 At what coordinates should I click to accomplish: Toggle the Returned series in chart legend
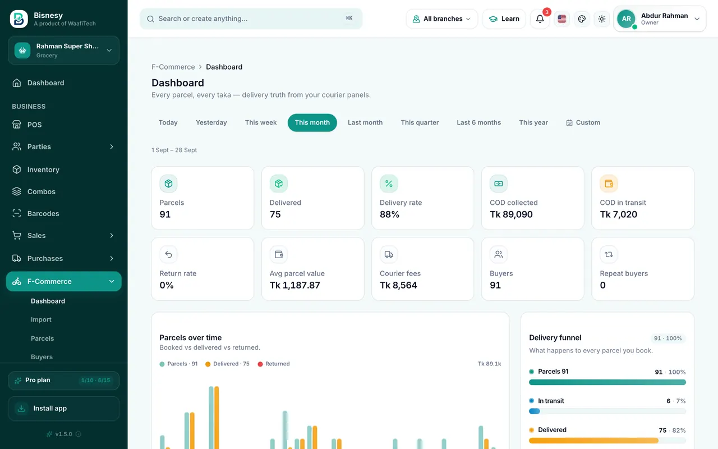pyautogui.click(x=274, y=364)
